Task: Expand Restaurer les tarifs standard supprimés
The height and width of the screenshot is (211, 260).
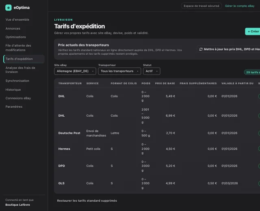Action: pyautogui.click(x=87, y=200)
